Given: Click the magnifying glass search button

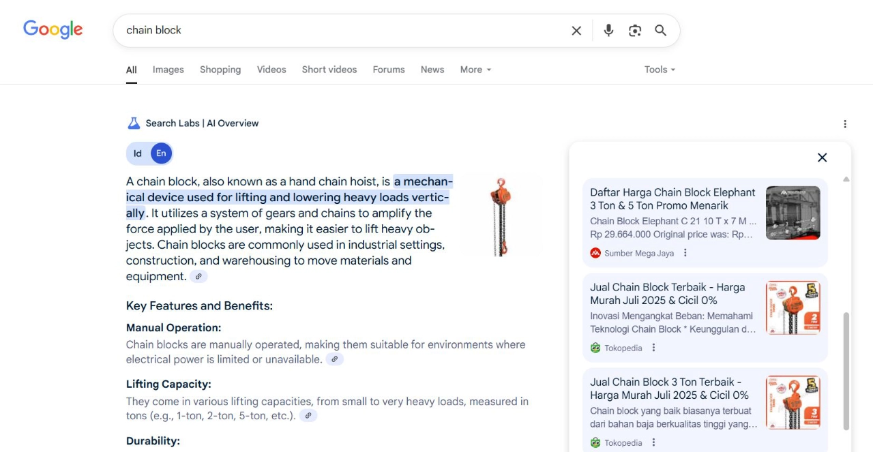Looking at the screenshot, I should point(660,31).
